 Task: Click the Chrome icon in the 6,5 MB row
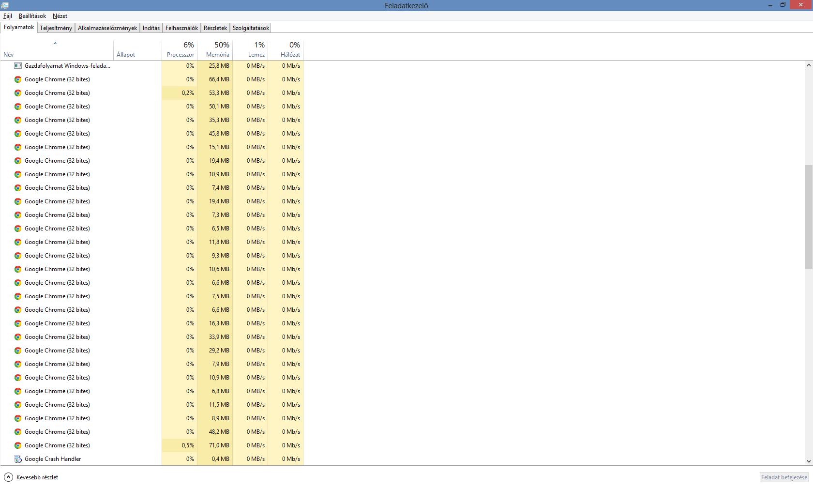click(18, 229)
